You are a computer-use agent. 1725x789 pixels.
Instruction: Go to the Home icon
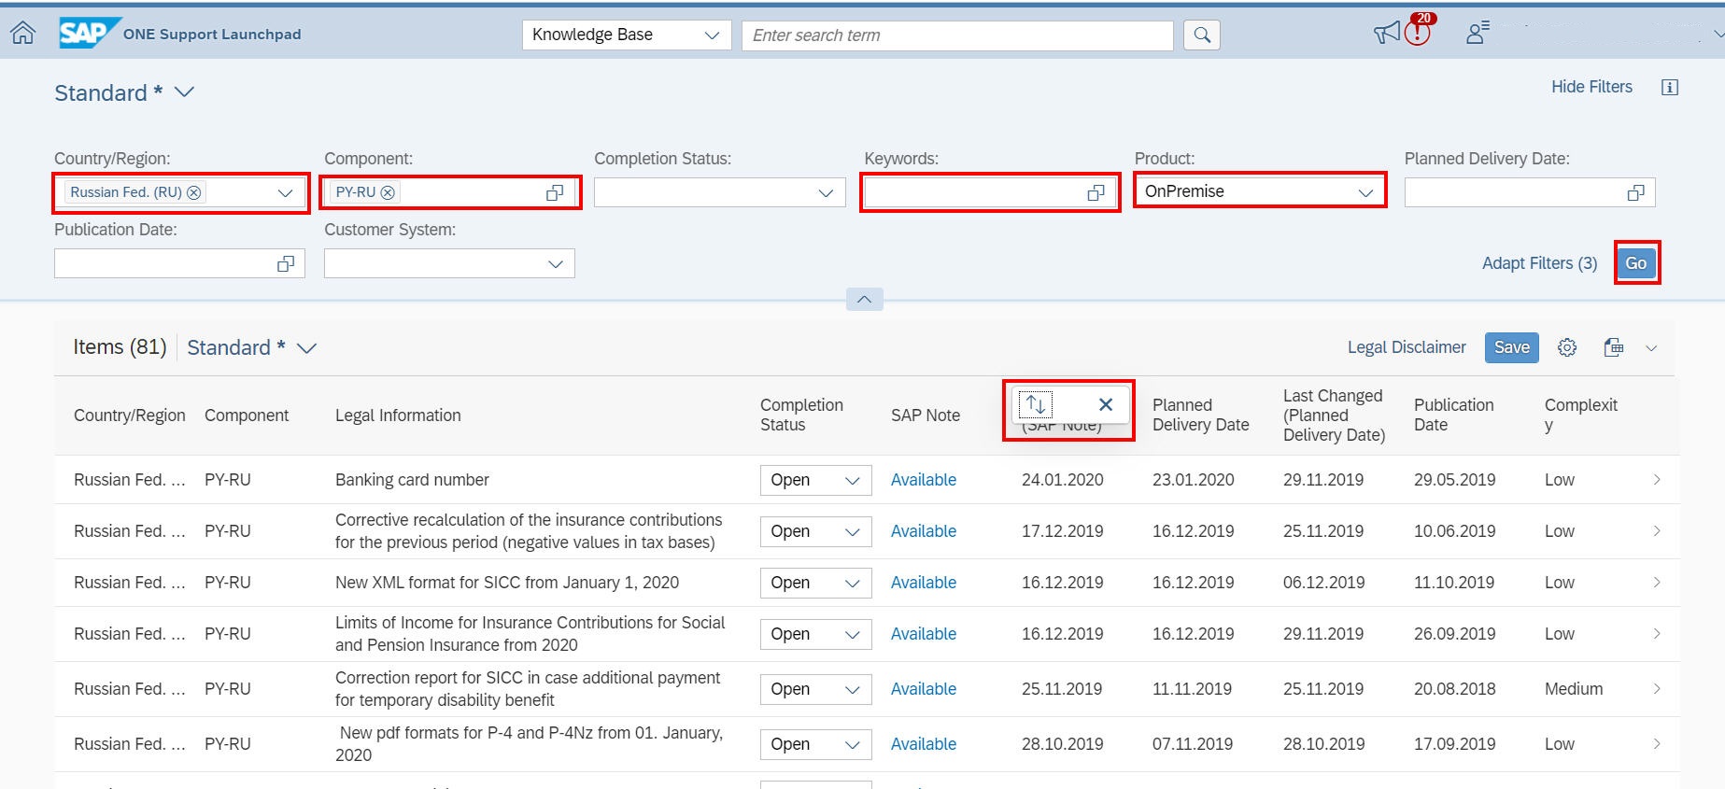tap(22, 34)
